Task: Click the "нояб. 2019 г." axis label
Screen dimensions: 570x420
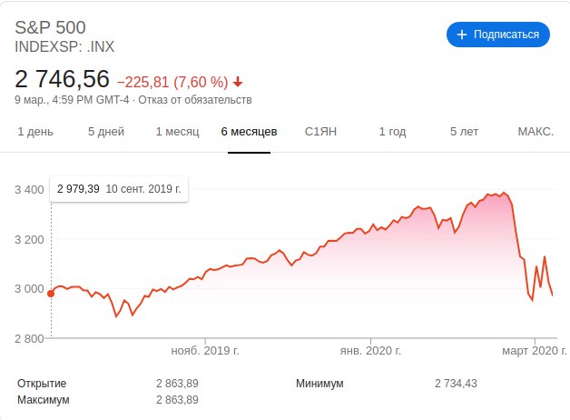Action: click(205, 349)
